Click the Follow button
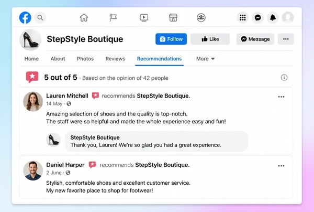The height and width of the screenshot is (212, 314). (x=171, y=39)
